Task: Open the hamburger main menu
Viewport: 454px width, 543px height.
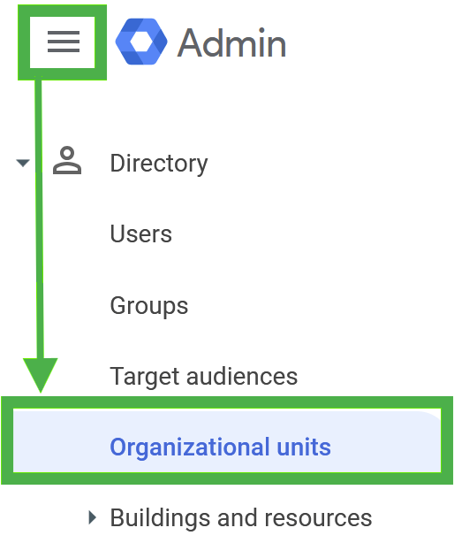Action: (64, 42)
